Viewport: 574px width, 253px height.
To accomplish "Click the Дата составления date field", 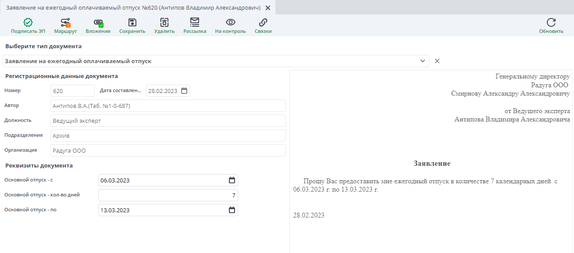I will pyautogui.click(x=168, y=91).
